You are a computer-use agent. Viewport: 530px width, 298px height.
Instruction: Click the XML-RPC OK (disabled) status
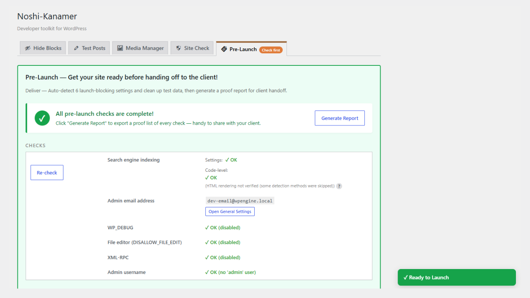click(x=222, y=257)
